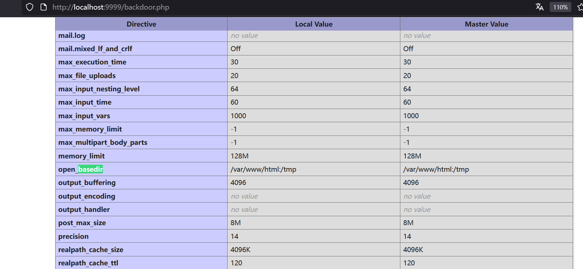
Task: Click the Directive column header
Action: (x=141, y=24)
